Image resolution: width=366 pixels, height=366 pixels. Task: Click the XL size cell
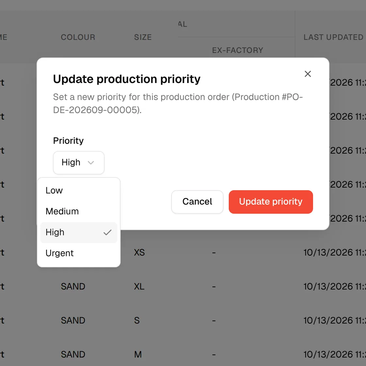click(x=139, y=286)
